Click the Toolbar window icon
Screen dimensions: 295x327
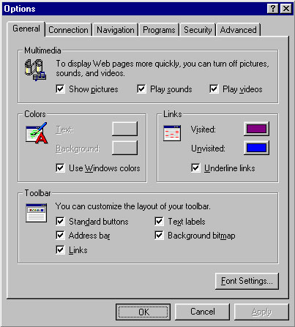pyautogui.click(x=36, y=213)
